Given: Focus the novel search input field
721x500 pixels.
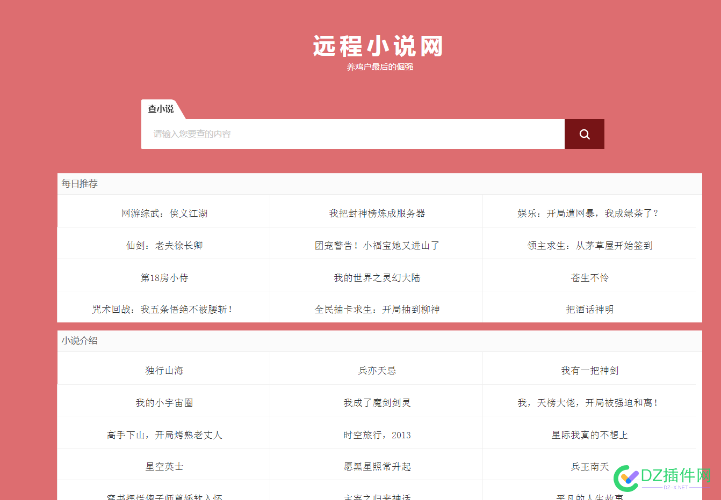Looking at the screenshot, I should pyautogui.click(x=353, y=134).
